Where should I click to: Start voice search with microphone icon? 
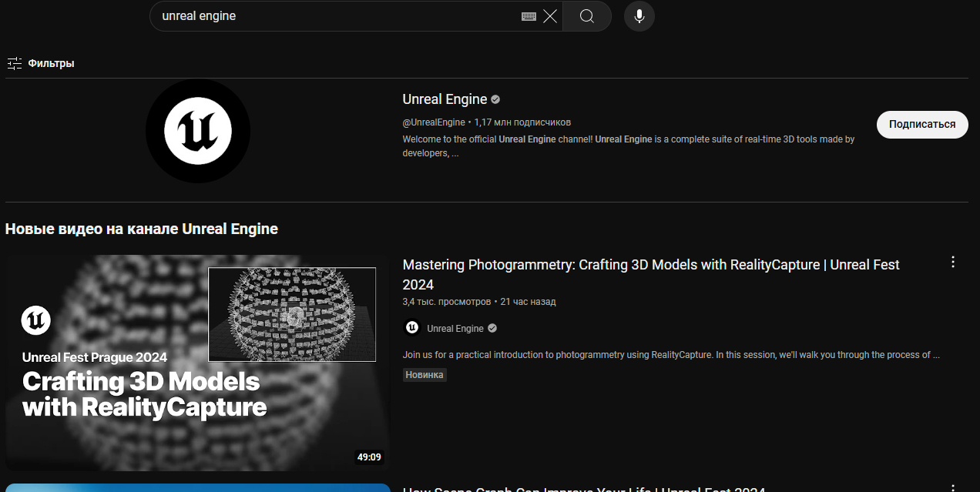pos(639,16)
